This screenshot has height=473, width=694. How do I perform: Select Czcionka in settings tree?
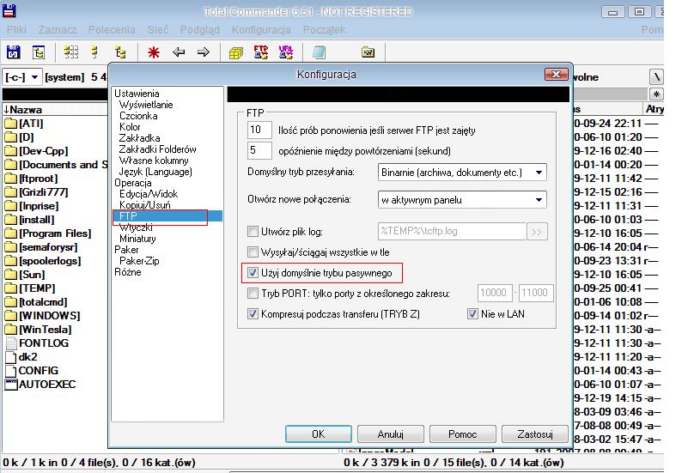[x=138, y=116]
